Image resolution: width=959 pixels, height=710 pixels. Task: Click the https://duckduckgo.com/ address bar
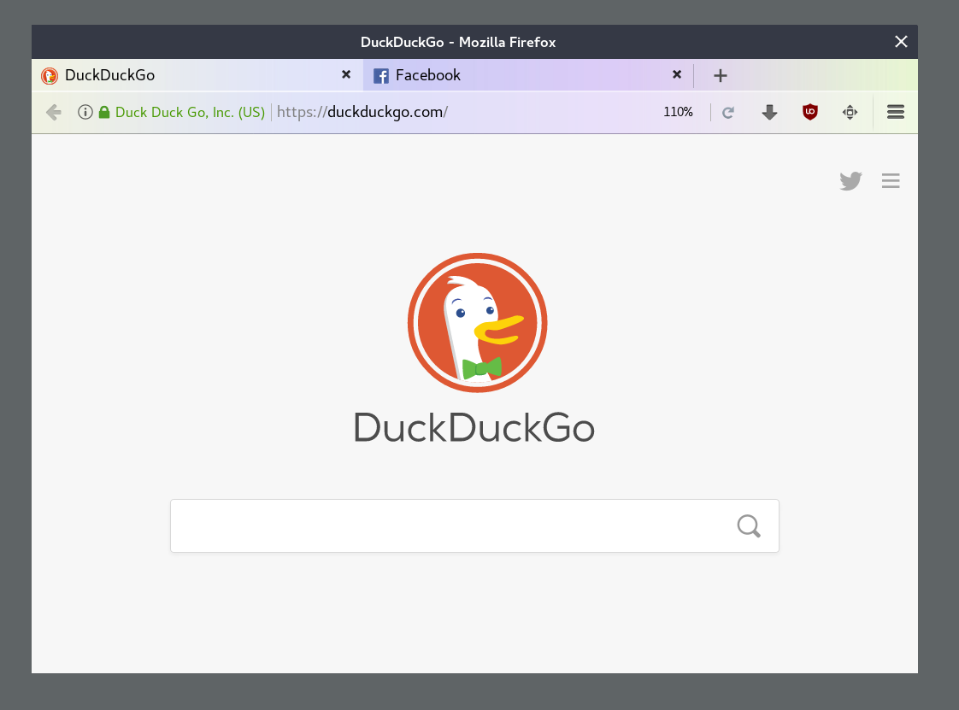362,112
